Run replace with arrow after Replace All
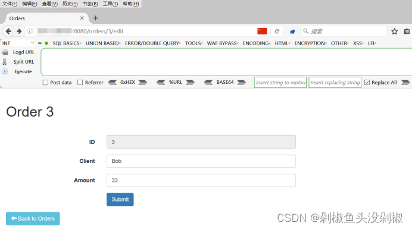This screenshot has height=229, width=412. (405, 83)
